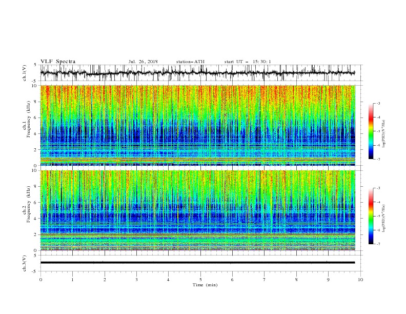Image resolution: width=406 pixels, height=314 pixels.
Task: Click the ch.1 voltage waveform trace
Action: (x=197, y=73)
